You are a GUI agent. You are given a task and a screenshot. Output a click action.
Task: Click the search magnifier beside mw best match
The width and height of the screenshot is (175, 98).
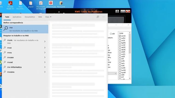5,29
